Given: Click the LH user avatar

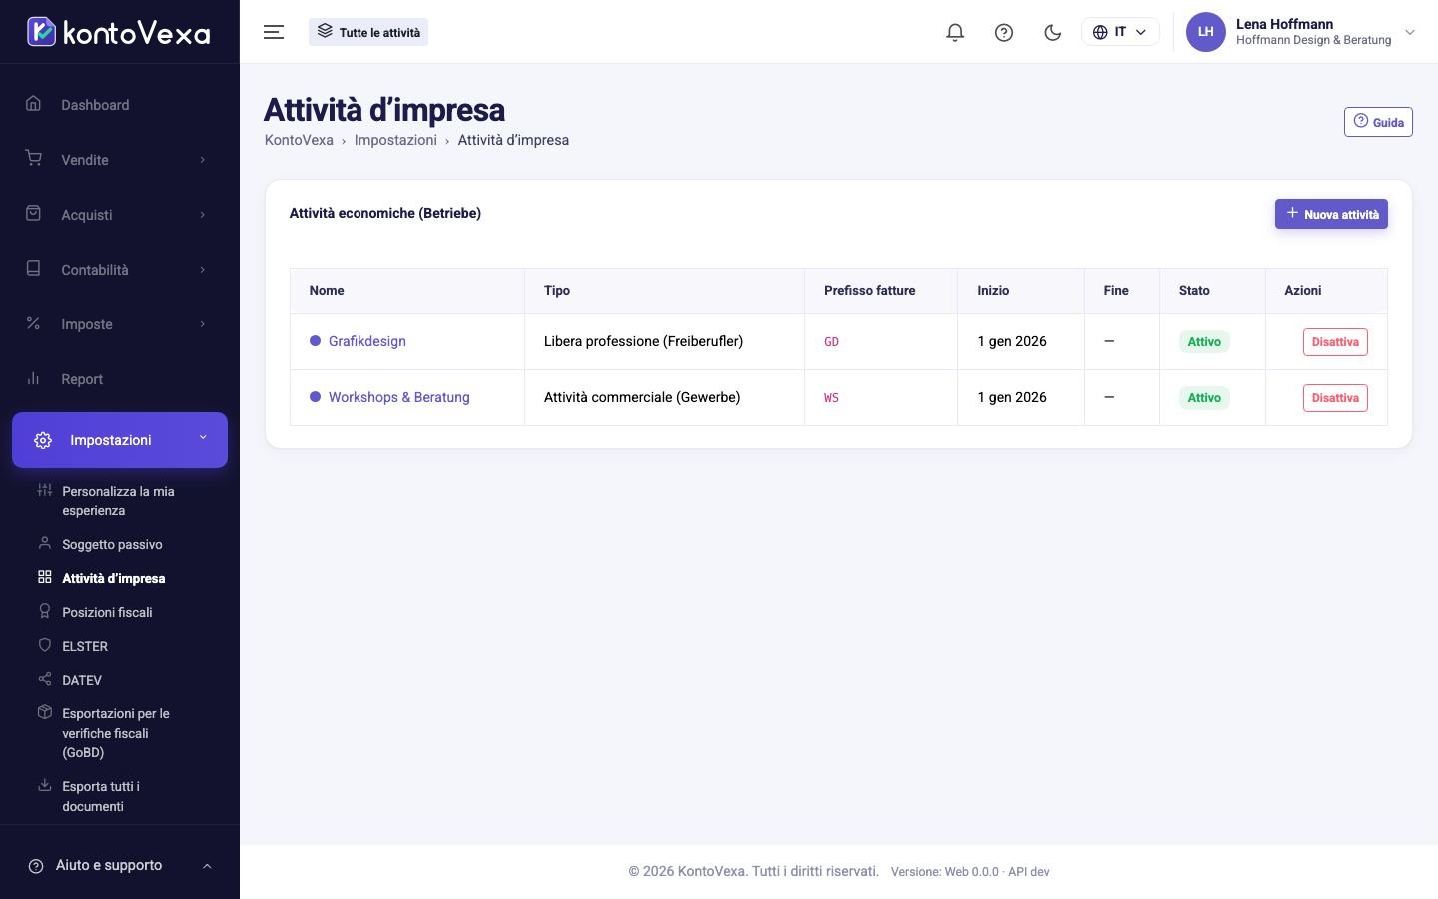Looking at the screenshot, I should pyautogui.click(x=1205, y=32).
